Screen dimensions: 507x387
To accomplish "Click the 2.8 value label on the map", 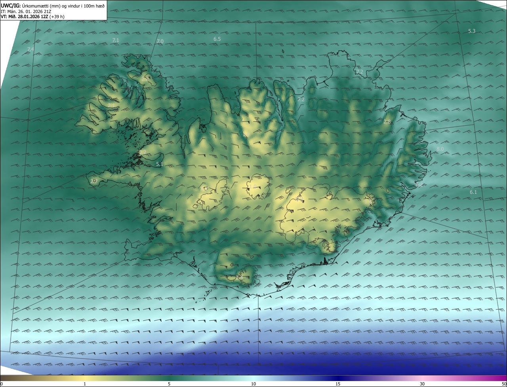I will pyautogui.click(x=387, y=121).
